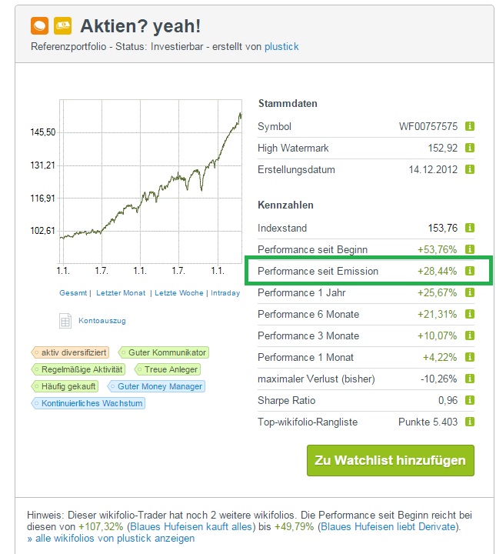Click the yellow money icon beside the title
Screen dimensions: 496x554
pos(63,25)
